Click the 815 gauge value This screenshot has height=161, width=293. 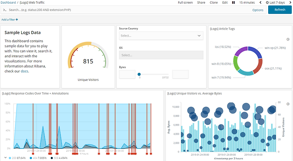click(88, 61)
